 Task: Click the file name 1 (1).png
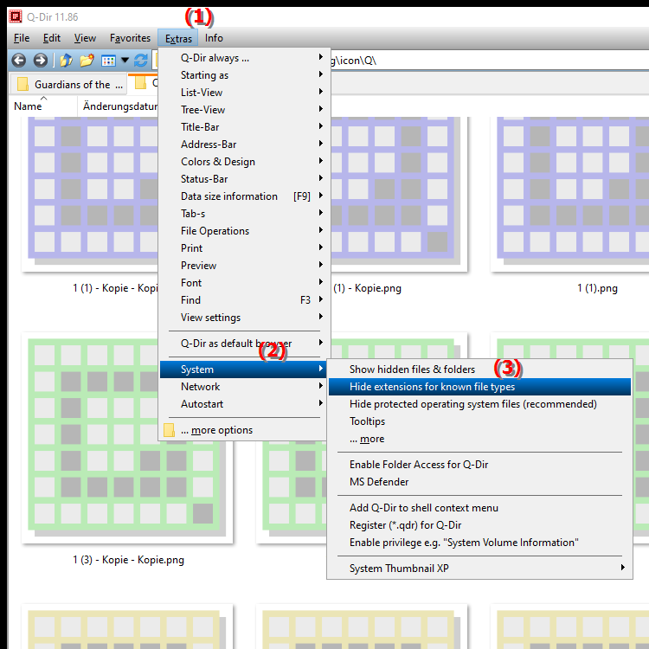pyautogui.click(x=597, y=288)
